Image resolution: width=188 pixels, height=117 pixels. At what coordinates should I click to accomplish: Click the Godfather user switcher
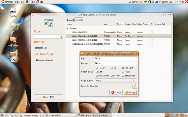coord(133,2)
